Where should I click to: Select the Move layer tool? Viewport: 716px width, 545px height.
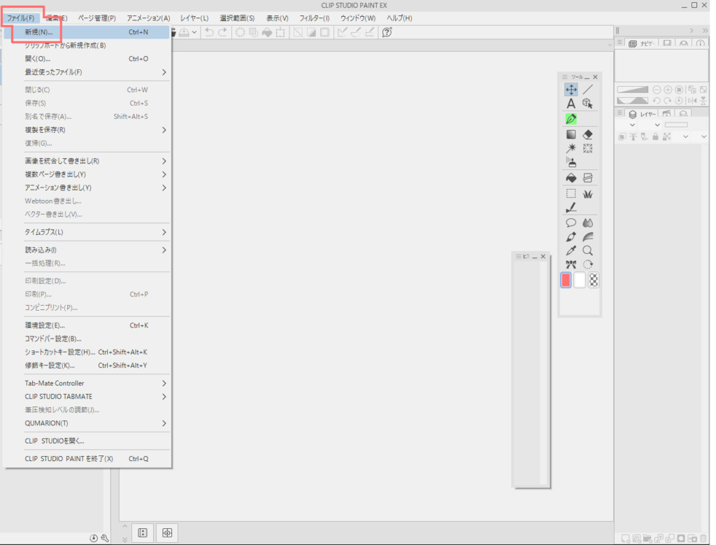(x=571, y=90)
